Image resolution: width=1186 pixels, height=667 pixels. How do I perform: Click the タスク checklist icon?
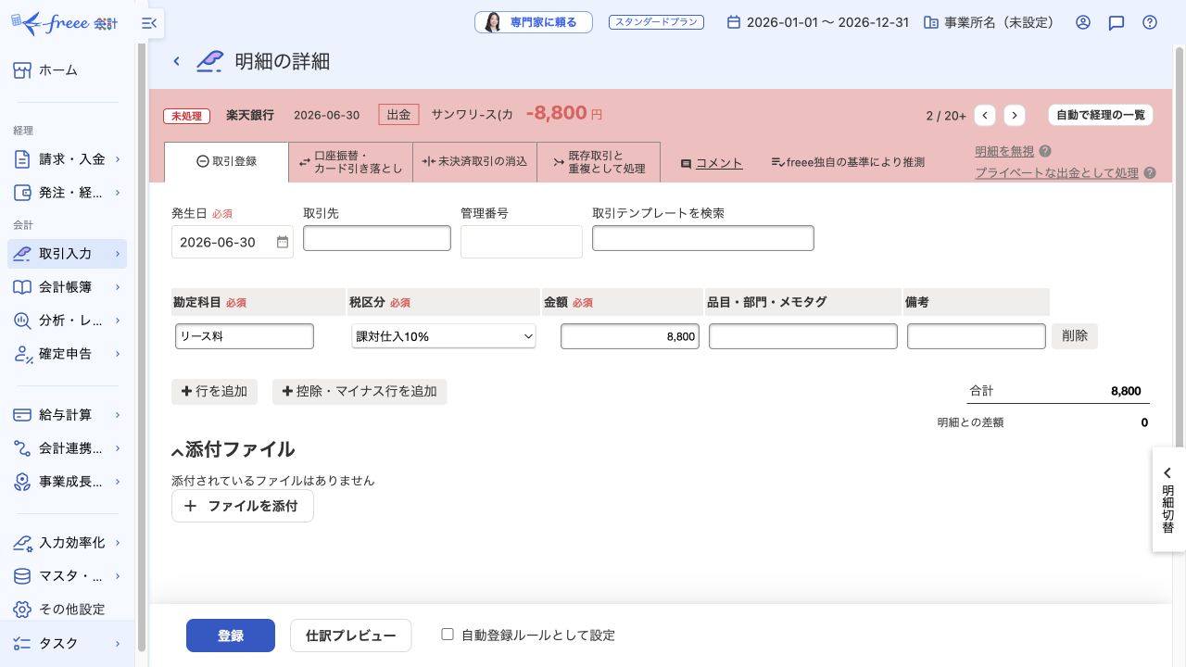point(22,643)
